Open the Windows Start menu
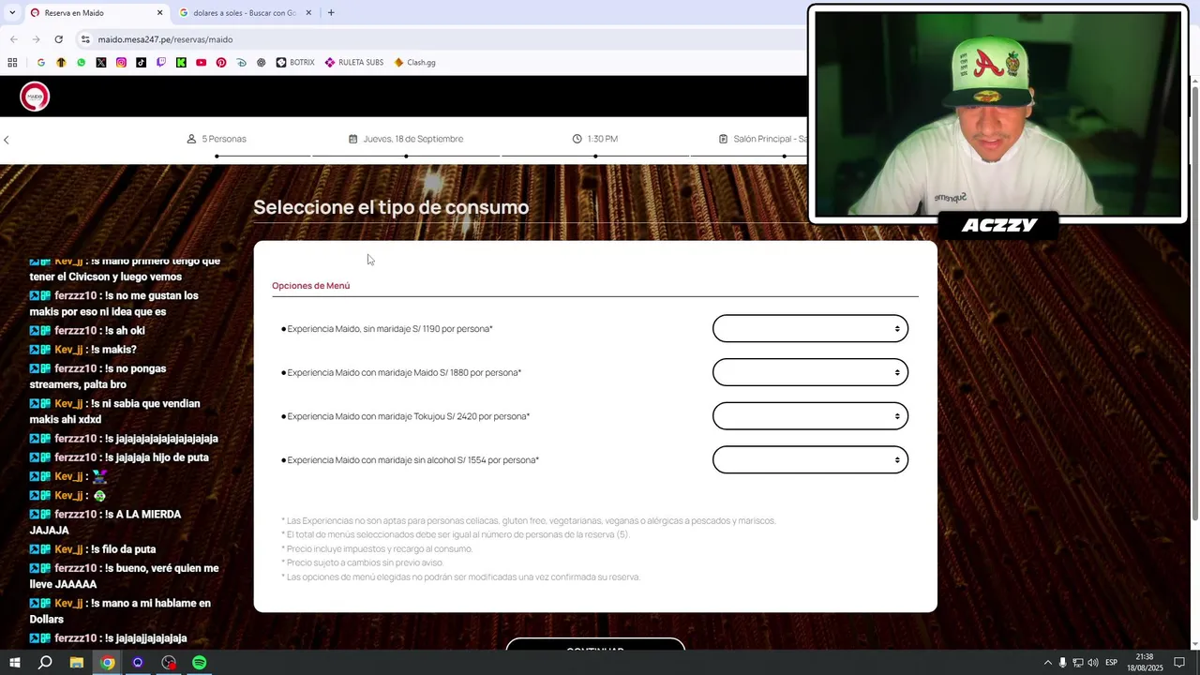The width and height of the screenshot is (1200, 675). (15, 663)
